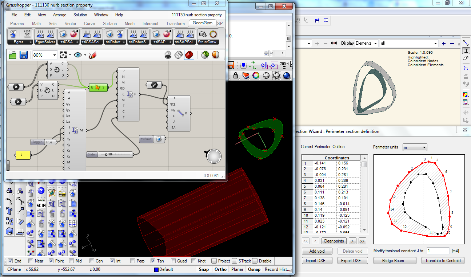Screen dimensions: 471x277
Task: Click the blue plus icon in GSA toolbar
Action: pos(443,44)
